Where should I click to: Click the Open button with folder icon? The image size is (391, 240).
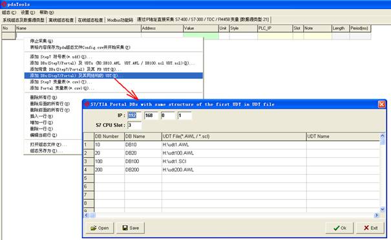point(100,228)
